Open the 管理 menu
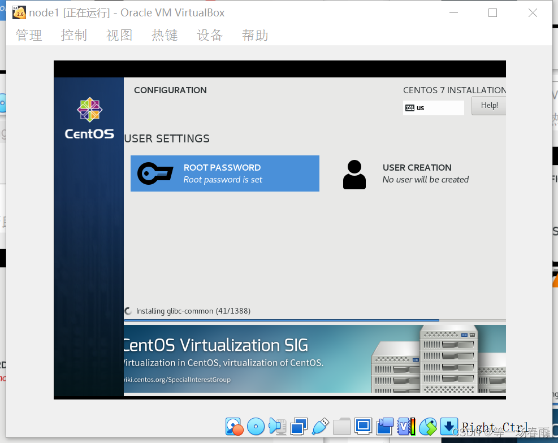The height and width of the screenshot is (443, 558). point(29,35)
